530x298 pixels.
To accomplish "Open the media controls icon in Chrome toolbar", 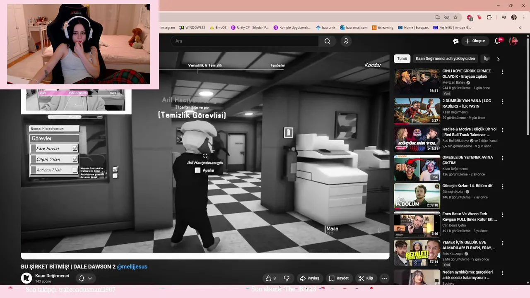I will pos(504,17).
